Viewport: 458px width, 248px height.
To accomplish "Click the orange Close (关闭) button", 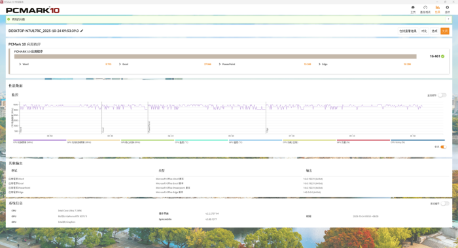I will [x=445, y=31].
